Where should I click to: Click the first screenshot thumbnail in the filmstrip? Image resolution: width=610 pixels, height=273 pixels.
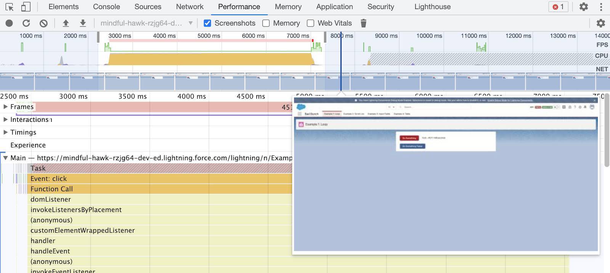[17, 82]
